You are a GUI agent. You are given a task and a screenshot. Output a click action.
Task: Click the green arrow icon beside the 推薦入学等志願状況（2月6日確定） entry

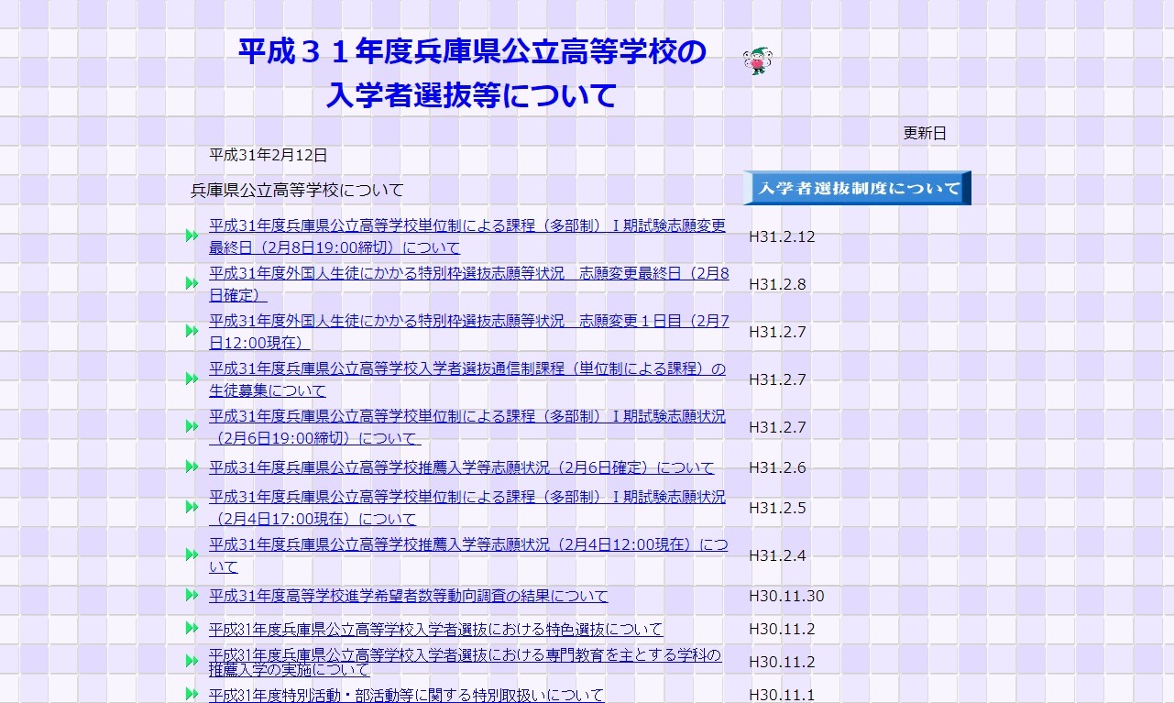192,467
